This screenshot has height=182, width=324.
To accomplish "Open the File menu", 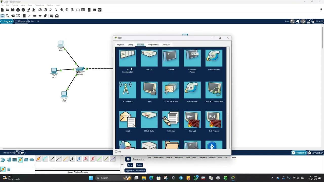I will [2, 5].
